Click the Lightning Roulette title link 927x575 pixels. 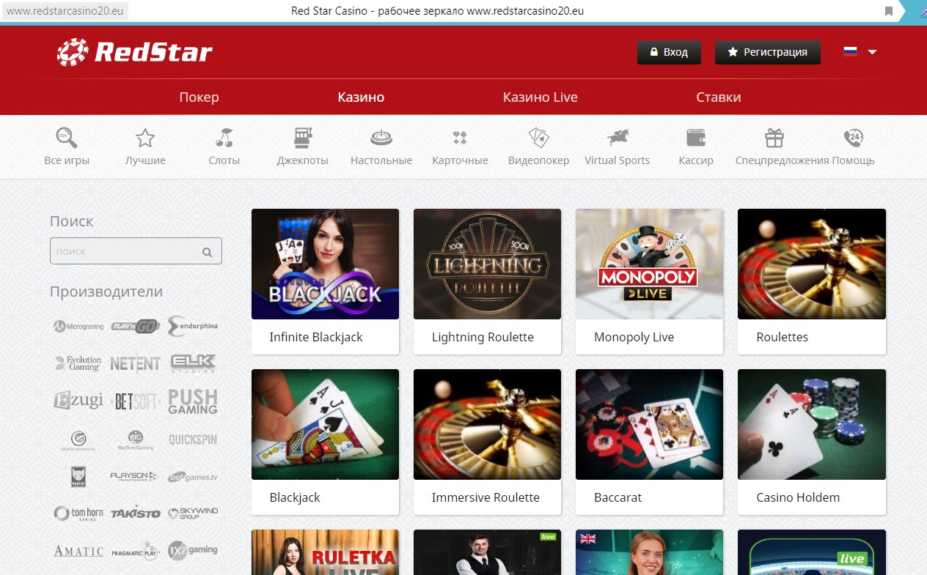coord(483,337)
